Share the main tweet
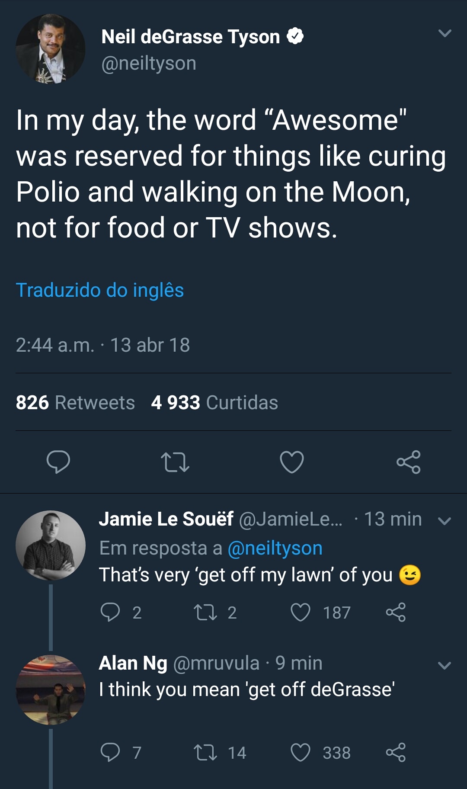 408,462
